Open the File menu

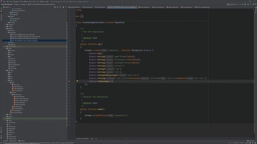(4, 2)
